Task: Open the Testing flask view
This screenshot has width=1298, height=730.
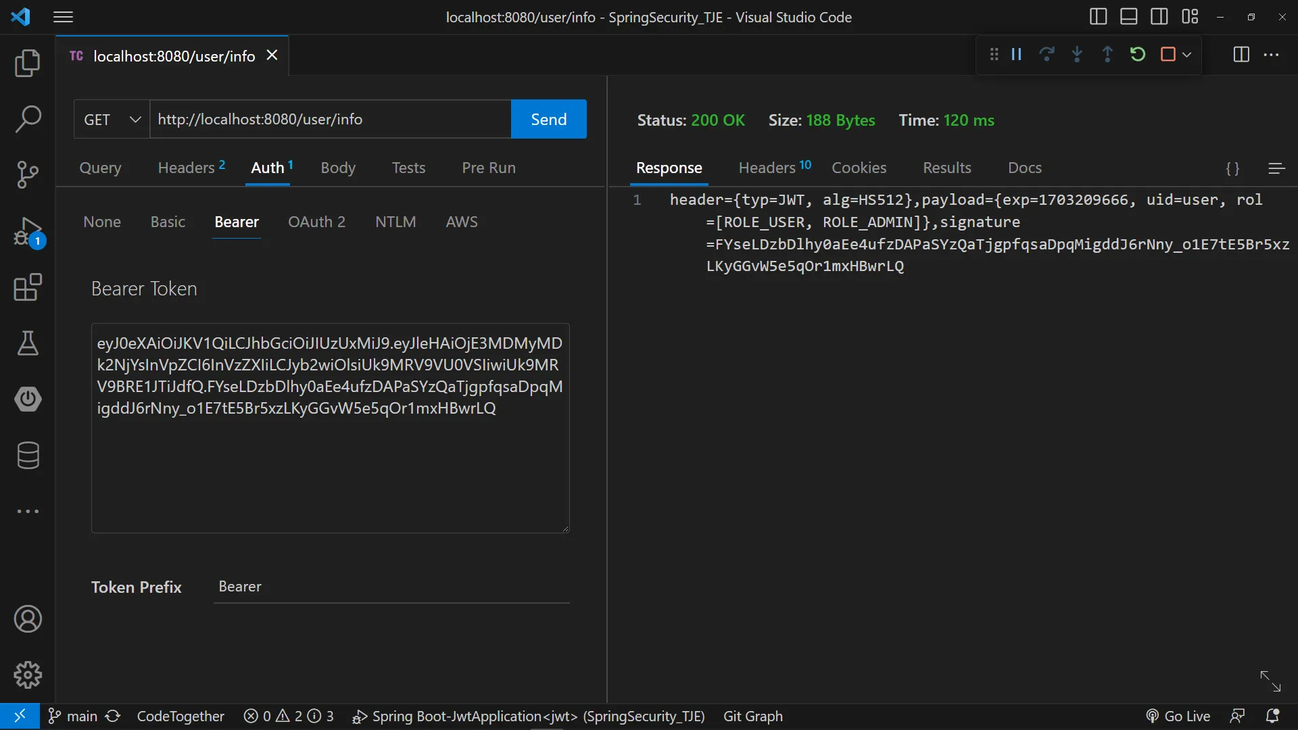Action: [x=28, y=343]
